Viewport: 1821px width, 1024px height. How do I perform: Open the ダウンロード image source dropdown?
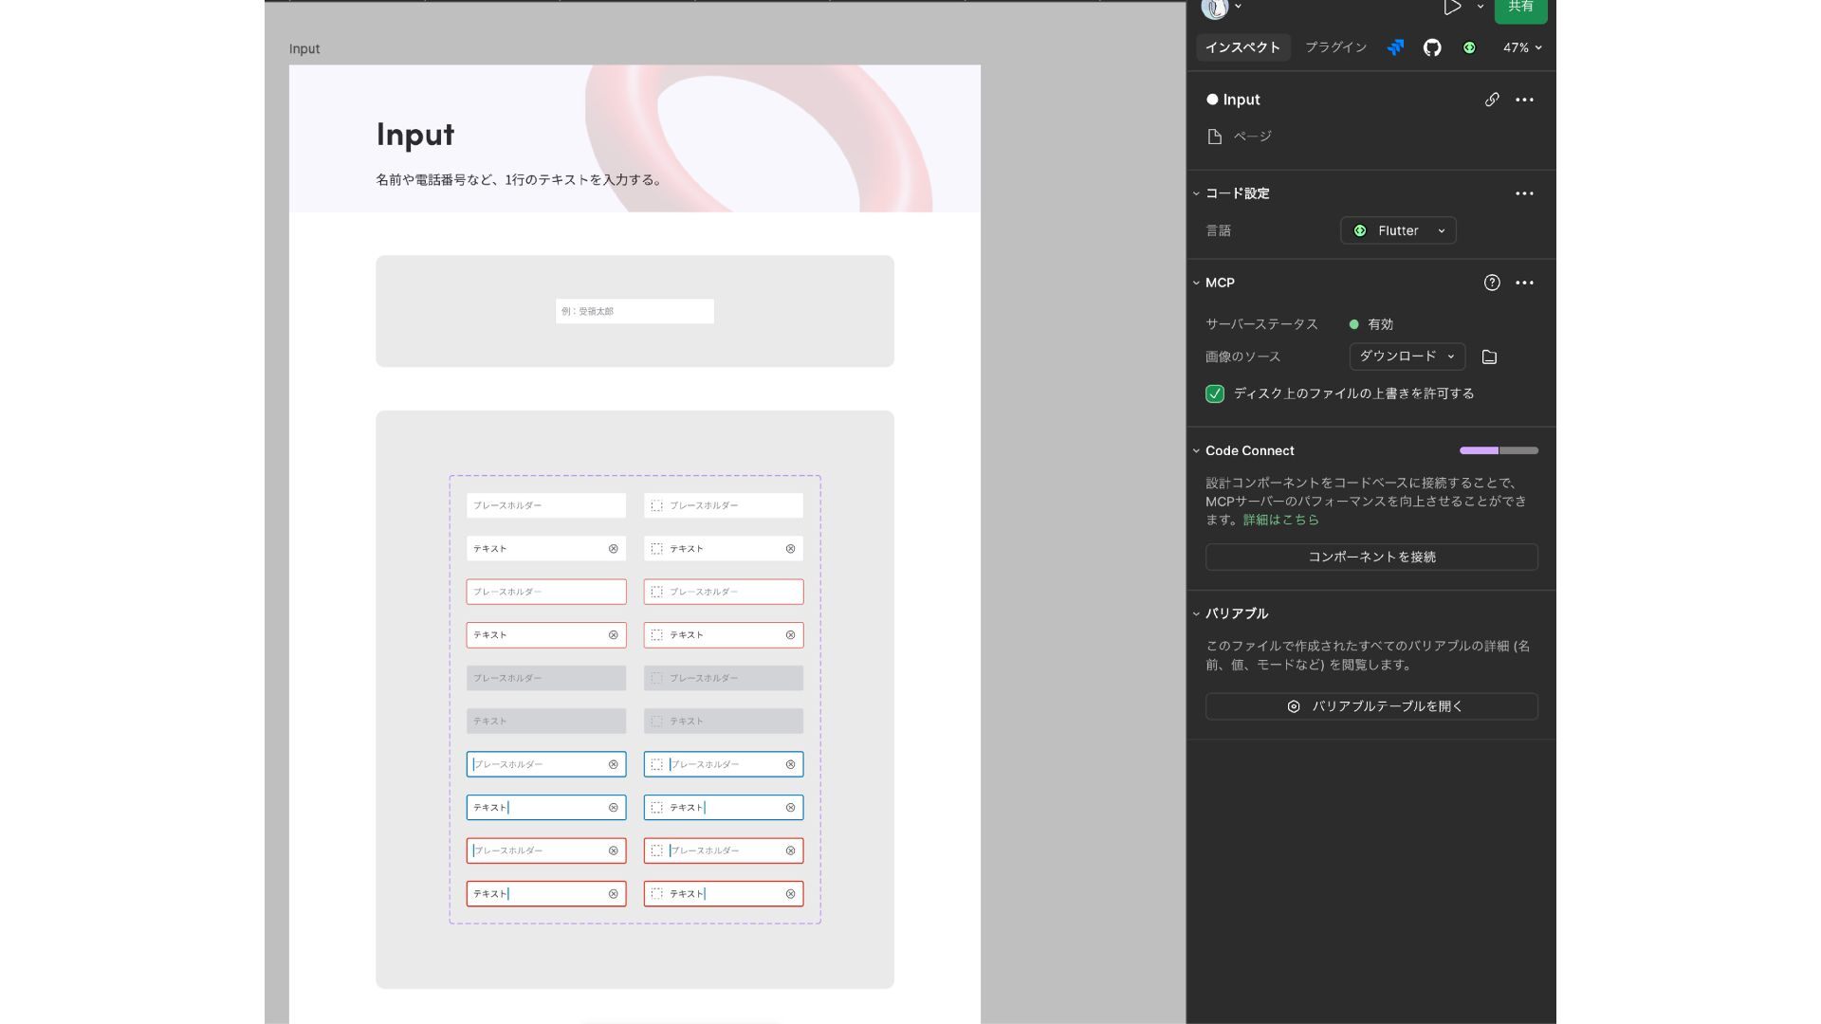click(x=1407, y=357)
